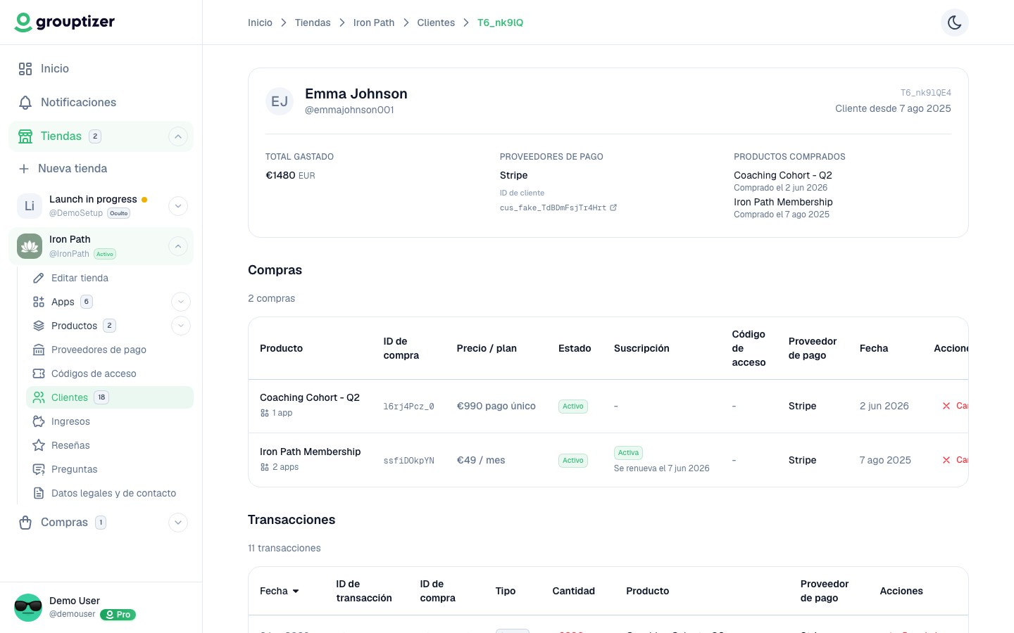
Task: Open Reseñas menu item
Action: pos(110,445)
